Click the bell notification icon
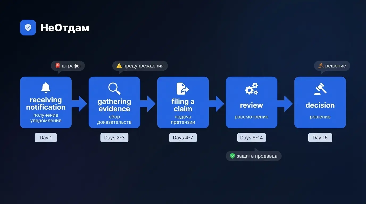This screenshot has height=204, width=366. coord(46,88)
